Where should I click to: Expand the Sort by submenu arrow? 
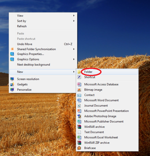[74, 21]
